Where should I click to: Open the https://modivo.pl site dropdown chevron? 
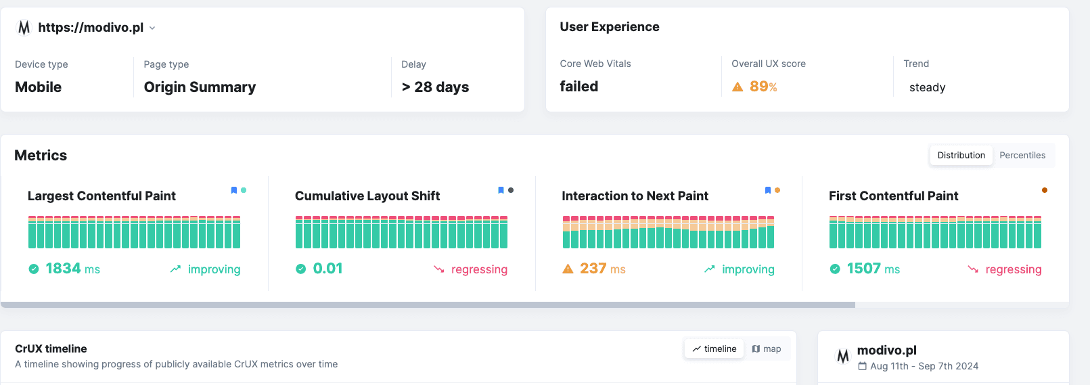tap(152, 28)
